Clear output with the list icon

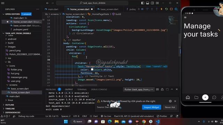(x=157, y=90)
